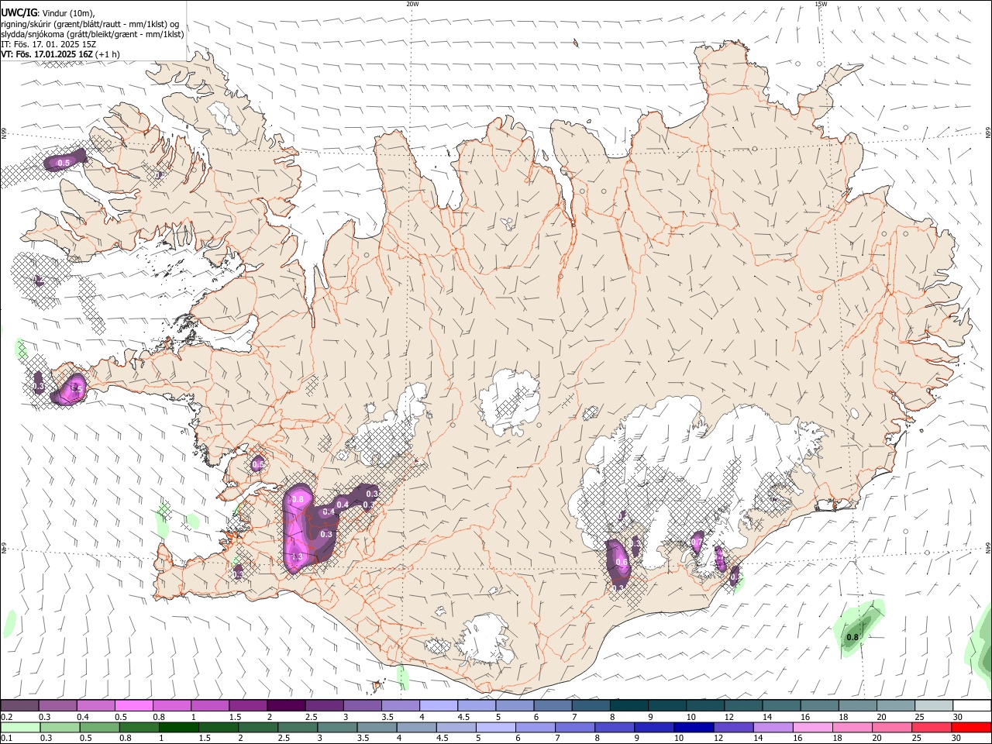
Task: Click the 15W longitude label at top
Action: point(820,4)
